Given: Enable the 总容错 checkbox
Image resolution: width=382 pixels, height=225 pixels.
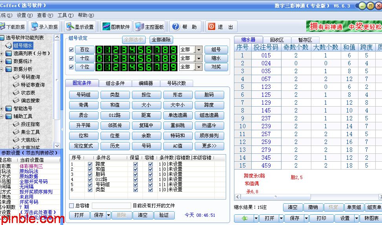Looking at the screenshot, I should (71, 206).
